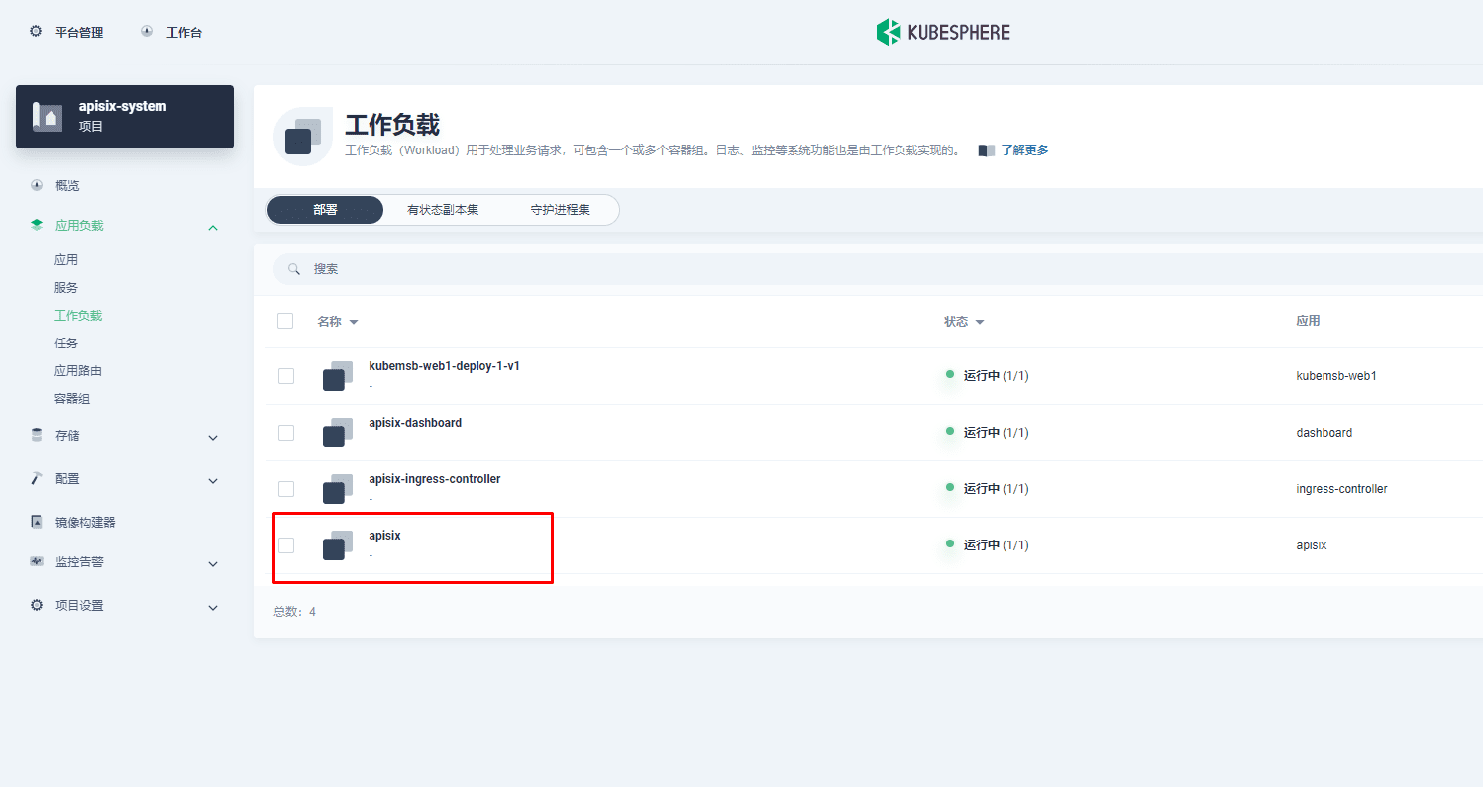Tick the select-all checkbox in table header

coord(285,321)
